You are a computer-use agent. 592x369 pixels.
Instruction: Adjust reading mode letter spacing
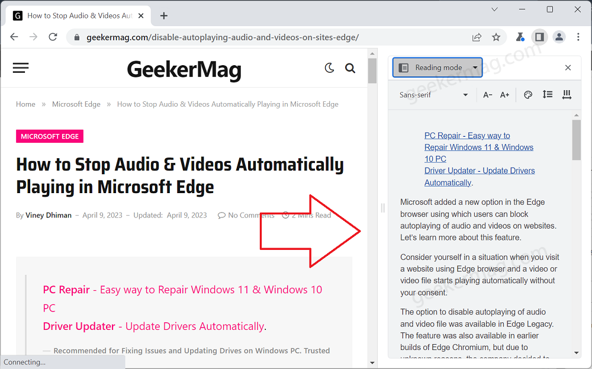[567, 95]
